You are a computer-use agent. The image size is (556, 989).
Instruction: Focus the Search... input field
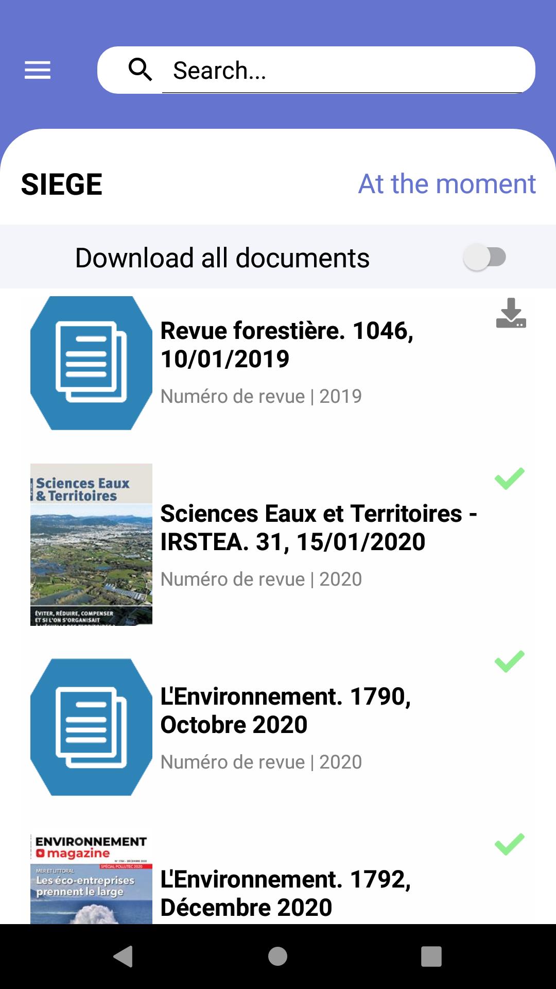[342, 70]
